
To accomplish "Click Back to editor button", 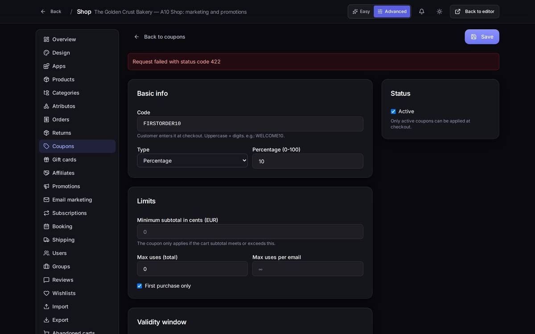I will point(474,12).
